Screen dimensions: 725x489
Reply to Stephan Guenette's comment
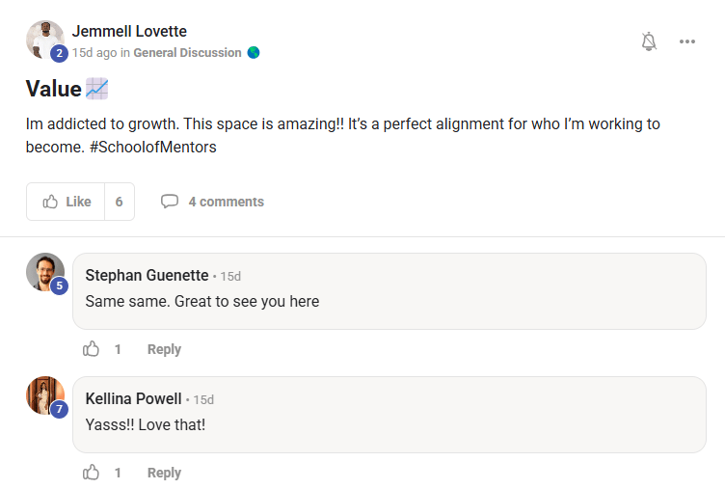[x=164, y=349]
